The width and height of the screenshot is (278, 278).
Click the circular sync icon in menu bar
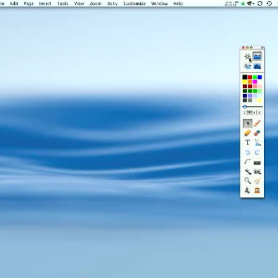click(x=260, y=3)
